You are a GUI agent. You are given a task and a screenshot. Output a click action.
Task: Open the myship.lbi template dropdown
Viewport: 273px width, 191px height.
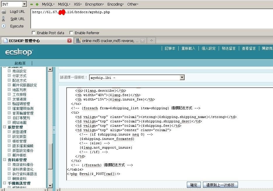click(182, 77)
